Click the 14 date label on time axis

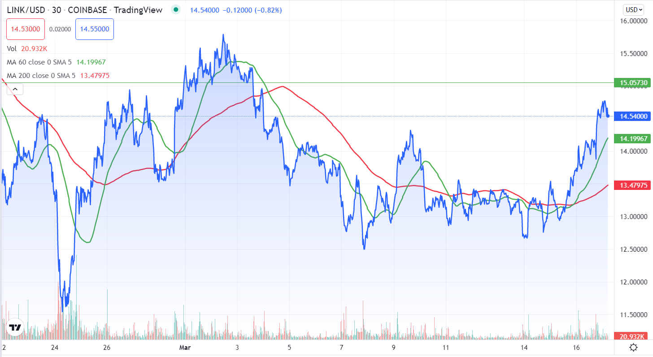click(524, 347)
